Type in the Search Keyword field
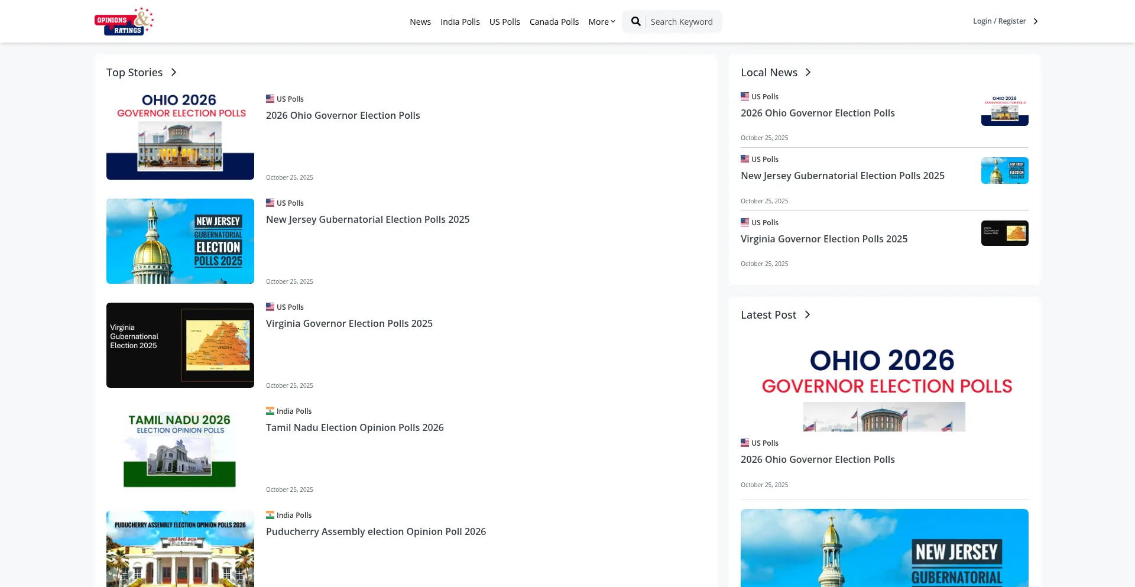 pos(682,22)
